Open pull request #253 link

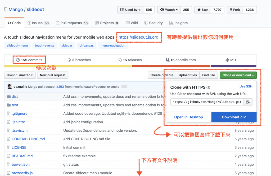click(60, 87)
